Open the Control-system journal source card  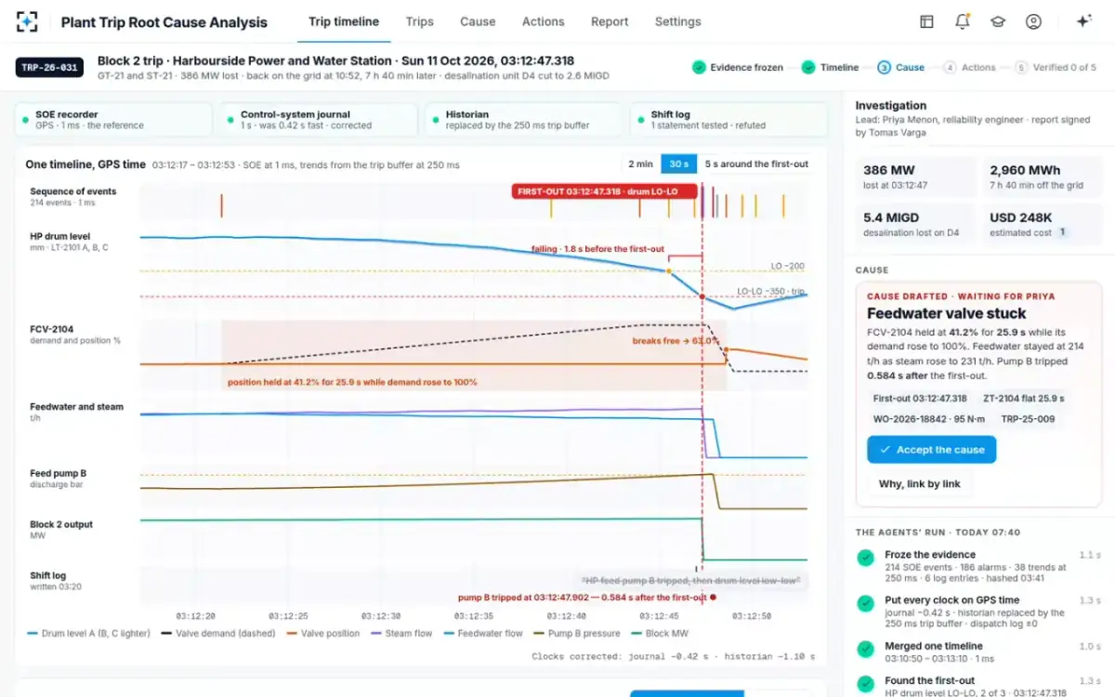click(319, 120)
